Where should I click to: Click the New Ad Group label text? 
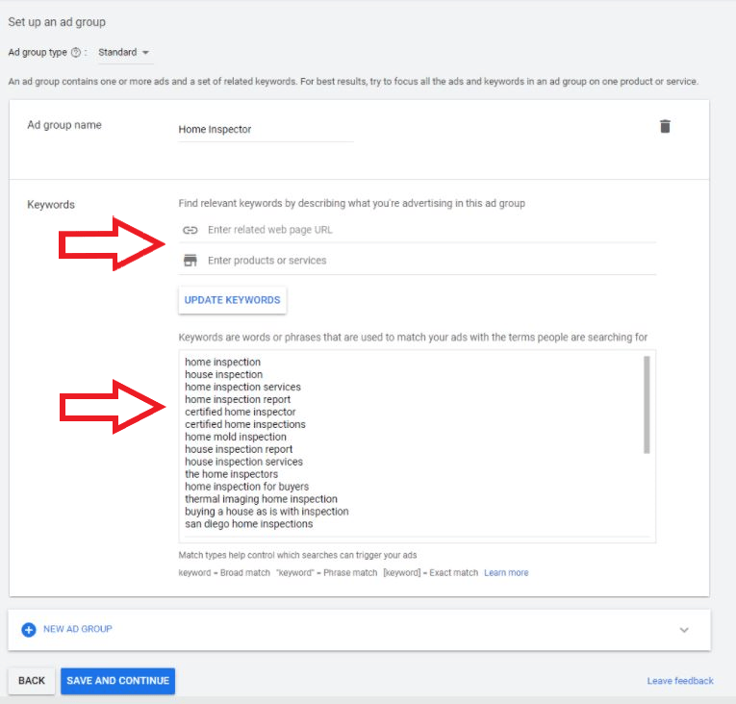78,629
